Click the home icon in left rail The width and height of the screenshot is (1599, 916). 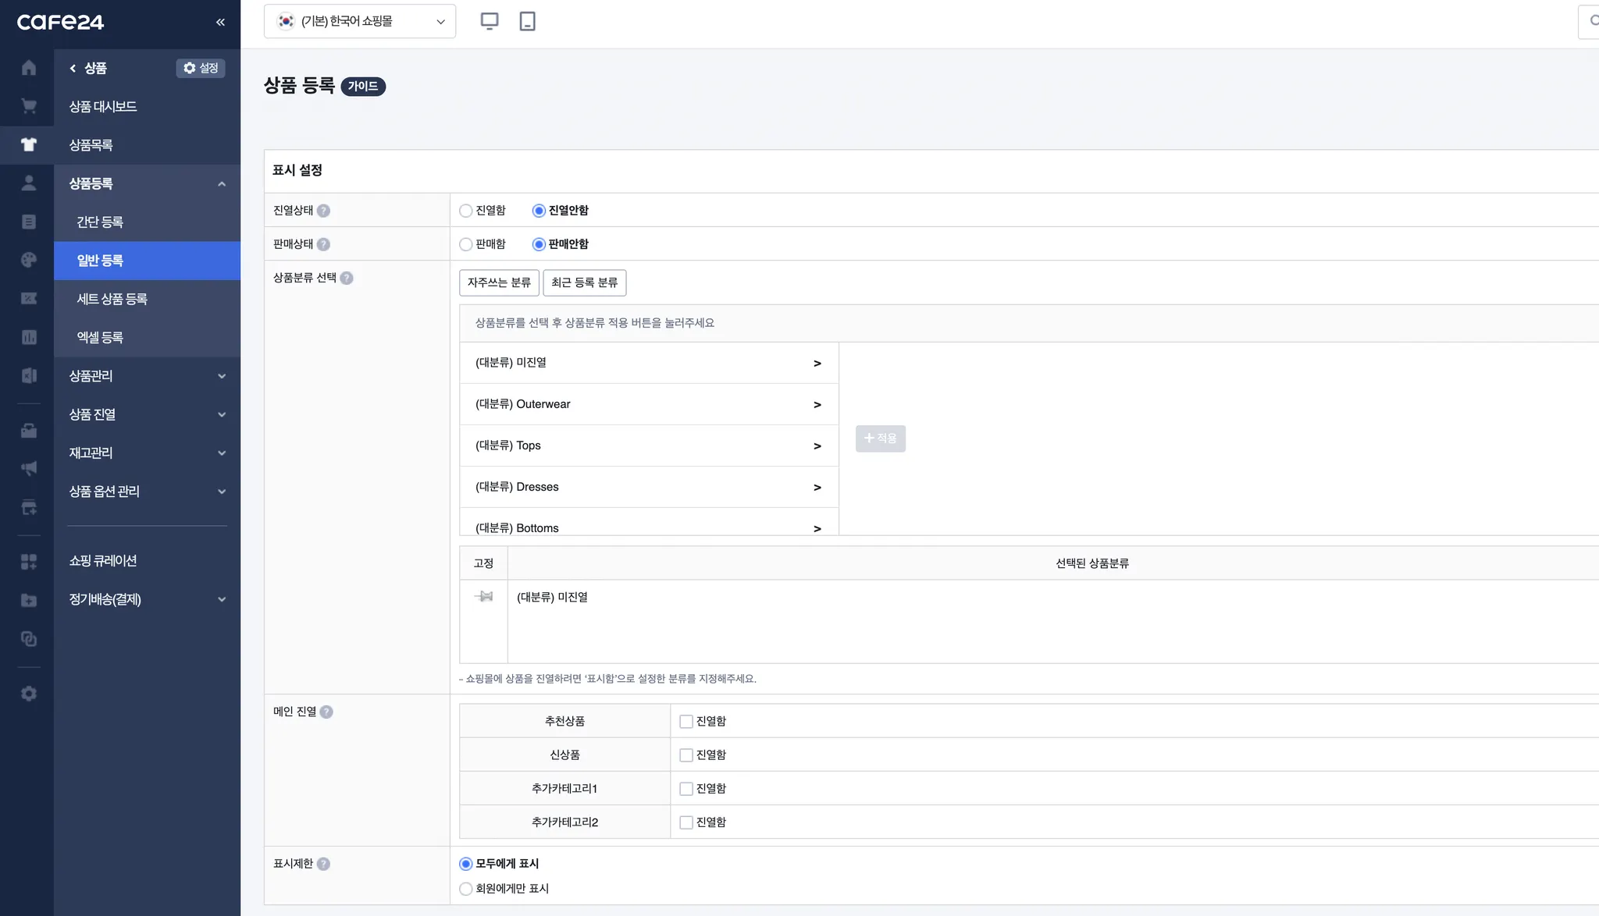[x=29, y=68]
